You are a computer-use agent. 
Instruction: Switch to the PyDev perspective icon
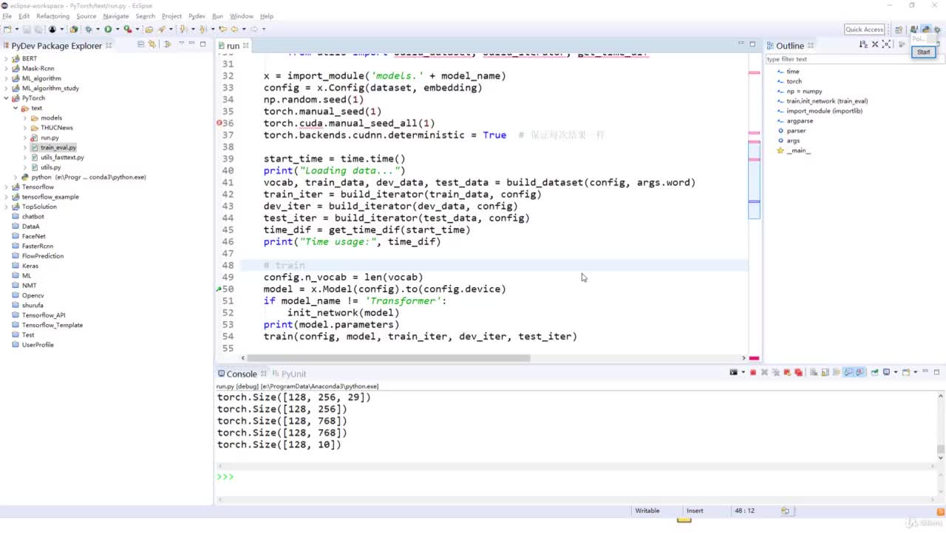(x=926, y=30)
